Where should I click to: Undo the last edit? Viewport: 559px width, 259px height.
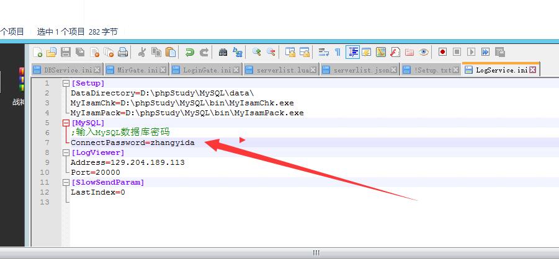click(190, 53)
